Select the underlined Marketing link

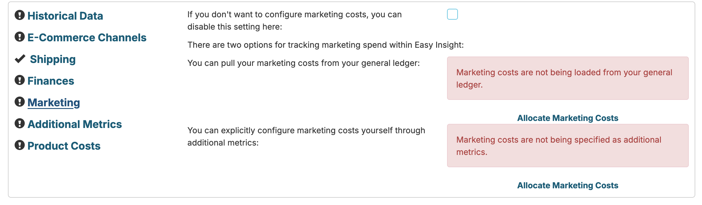[x=54, y=102]
